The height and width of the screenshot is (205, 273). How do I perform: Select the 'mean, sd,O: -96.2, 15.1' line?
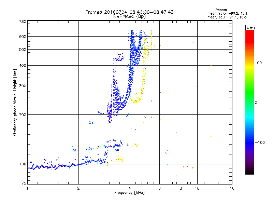click(227, 13)
